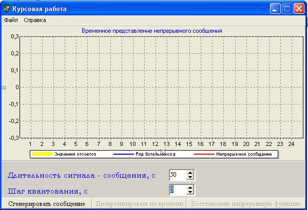Screen dimensions: 308x210
Task: Focus the quantization step field showing 5
Action: click(x=178, y=190)
